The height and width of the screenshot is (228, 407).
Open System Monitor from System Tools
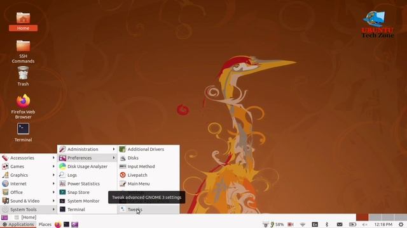[87, 201]
